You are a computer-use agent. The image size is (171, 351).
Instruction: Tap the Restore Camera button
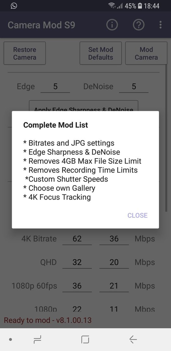[25, 53]
